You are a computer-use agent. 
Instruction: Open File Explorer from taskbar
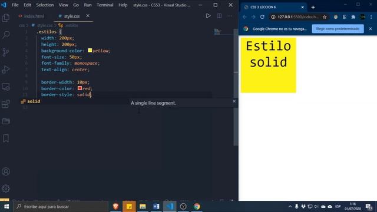(143, 207)
